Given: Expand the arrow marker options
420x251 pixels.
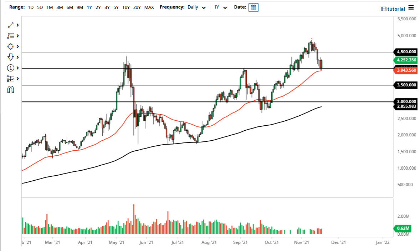Looking at the screenshot, I should 18,57.
